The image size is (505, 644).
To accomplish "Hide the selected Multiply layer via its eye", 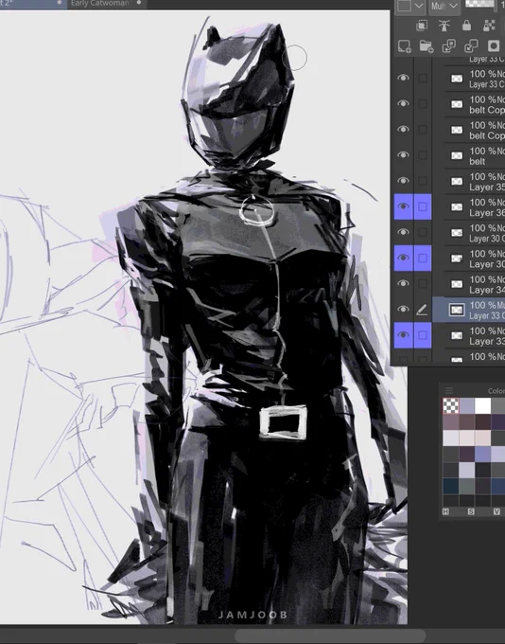I will point(403,310).
